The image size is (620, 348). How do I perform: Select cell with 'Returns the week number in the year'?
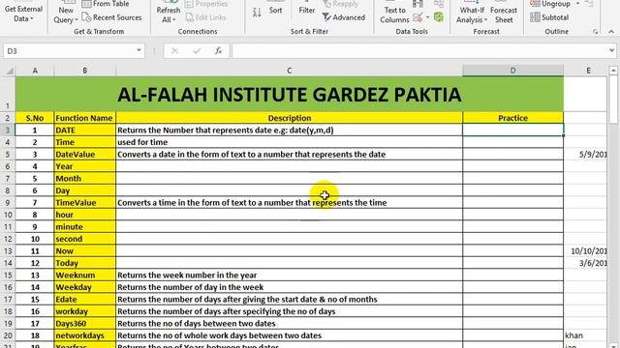click(289, 275)
